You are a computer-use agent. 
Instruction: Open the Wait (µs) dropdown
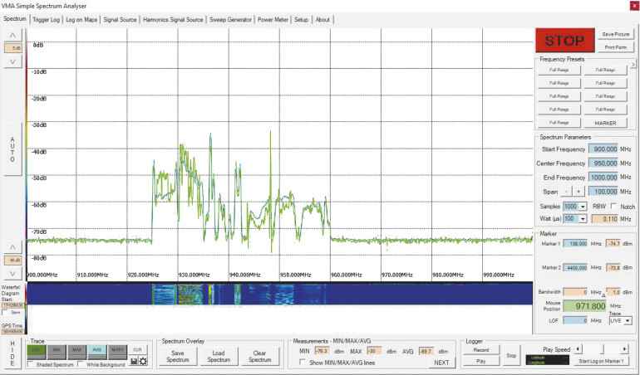[x=583, y=217]
